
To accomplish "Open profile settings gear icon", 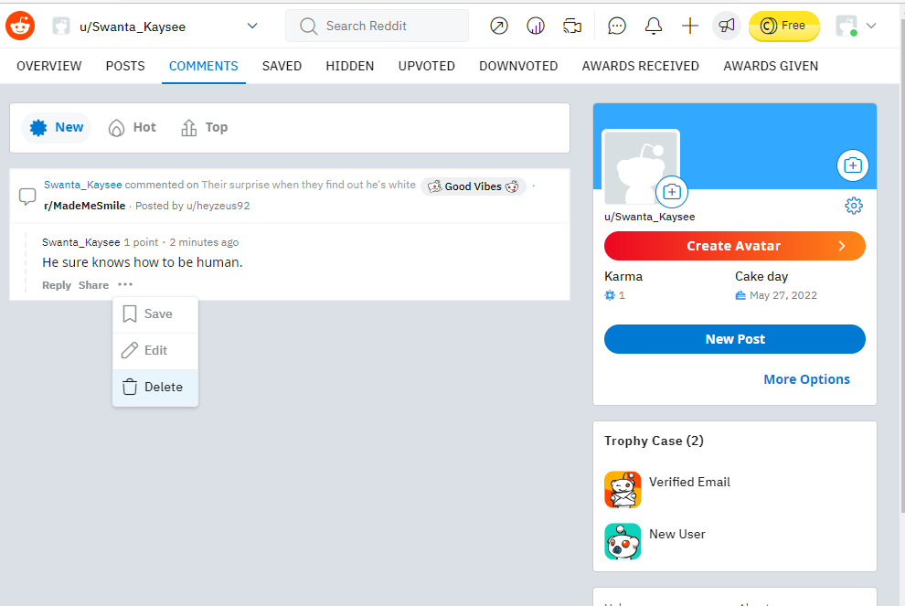I will pyautogui.click(x=854, y=206).
